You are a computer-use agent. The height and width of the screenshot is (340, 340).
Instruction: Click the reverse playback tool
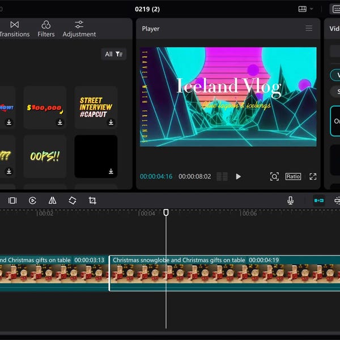point(32,201)
